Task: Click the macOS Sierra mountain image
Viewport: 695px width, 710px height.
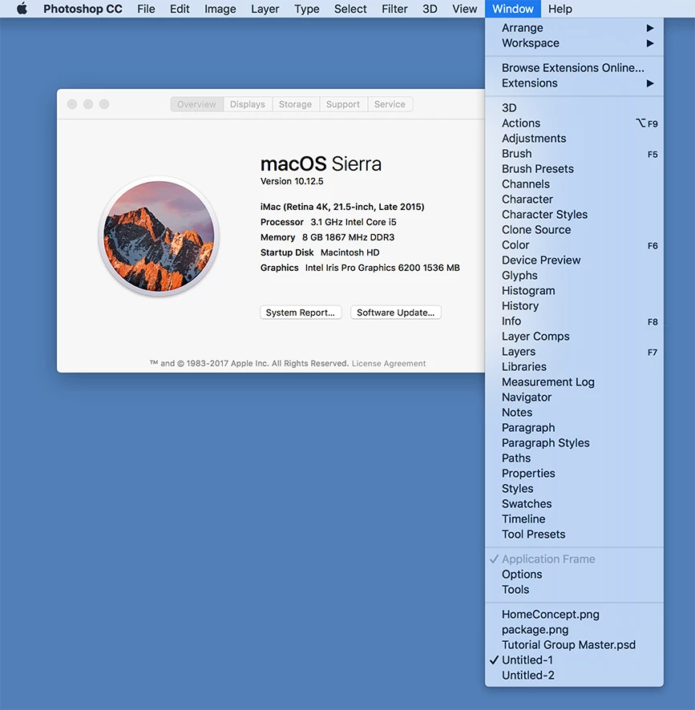Action: point(159,236)
